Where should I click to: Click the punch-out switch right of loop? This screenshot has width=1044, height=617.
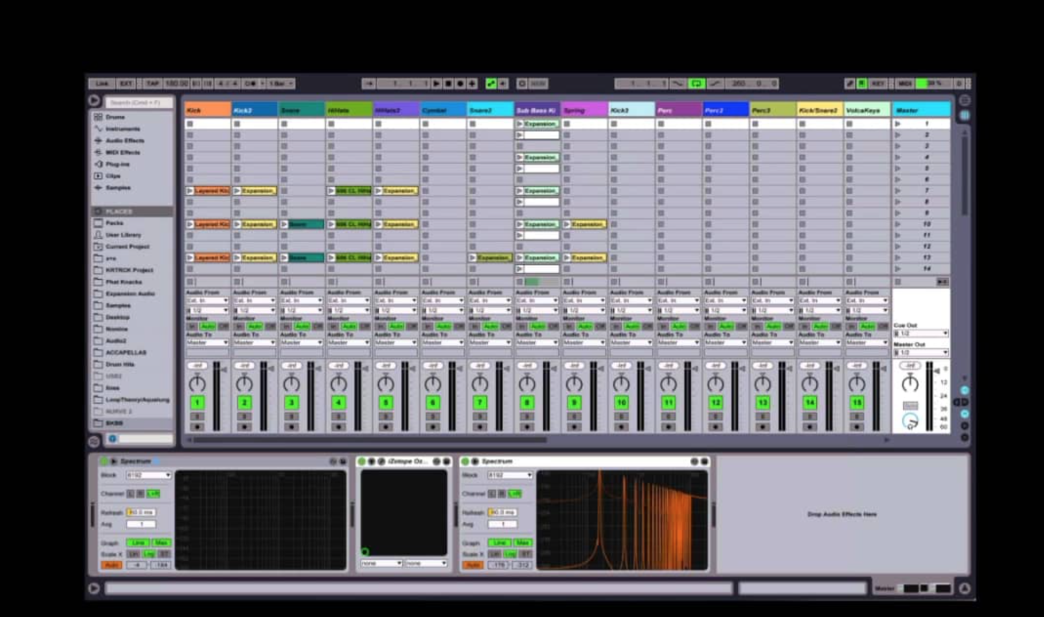click(715, 83)
